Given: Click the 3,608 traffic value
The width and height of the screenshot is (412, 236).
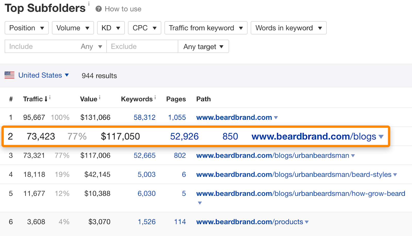Looking at the screenshot, I should 36,222.
